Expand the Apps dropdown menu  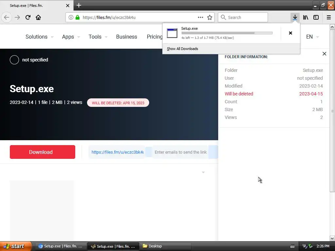tap(71, 37)
